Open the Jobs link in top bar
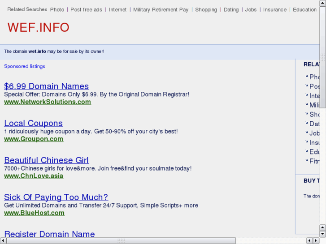 [x=251, y=10]
